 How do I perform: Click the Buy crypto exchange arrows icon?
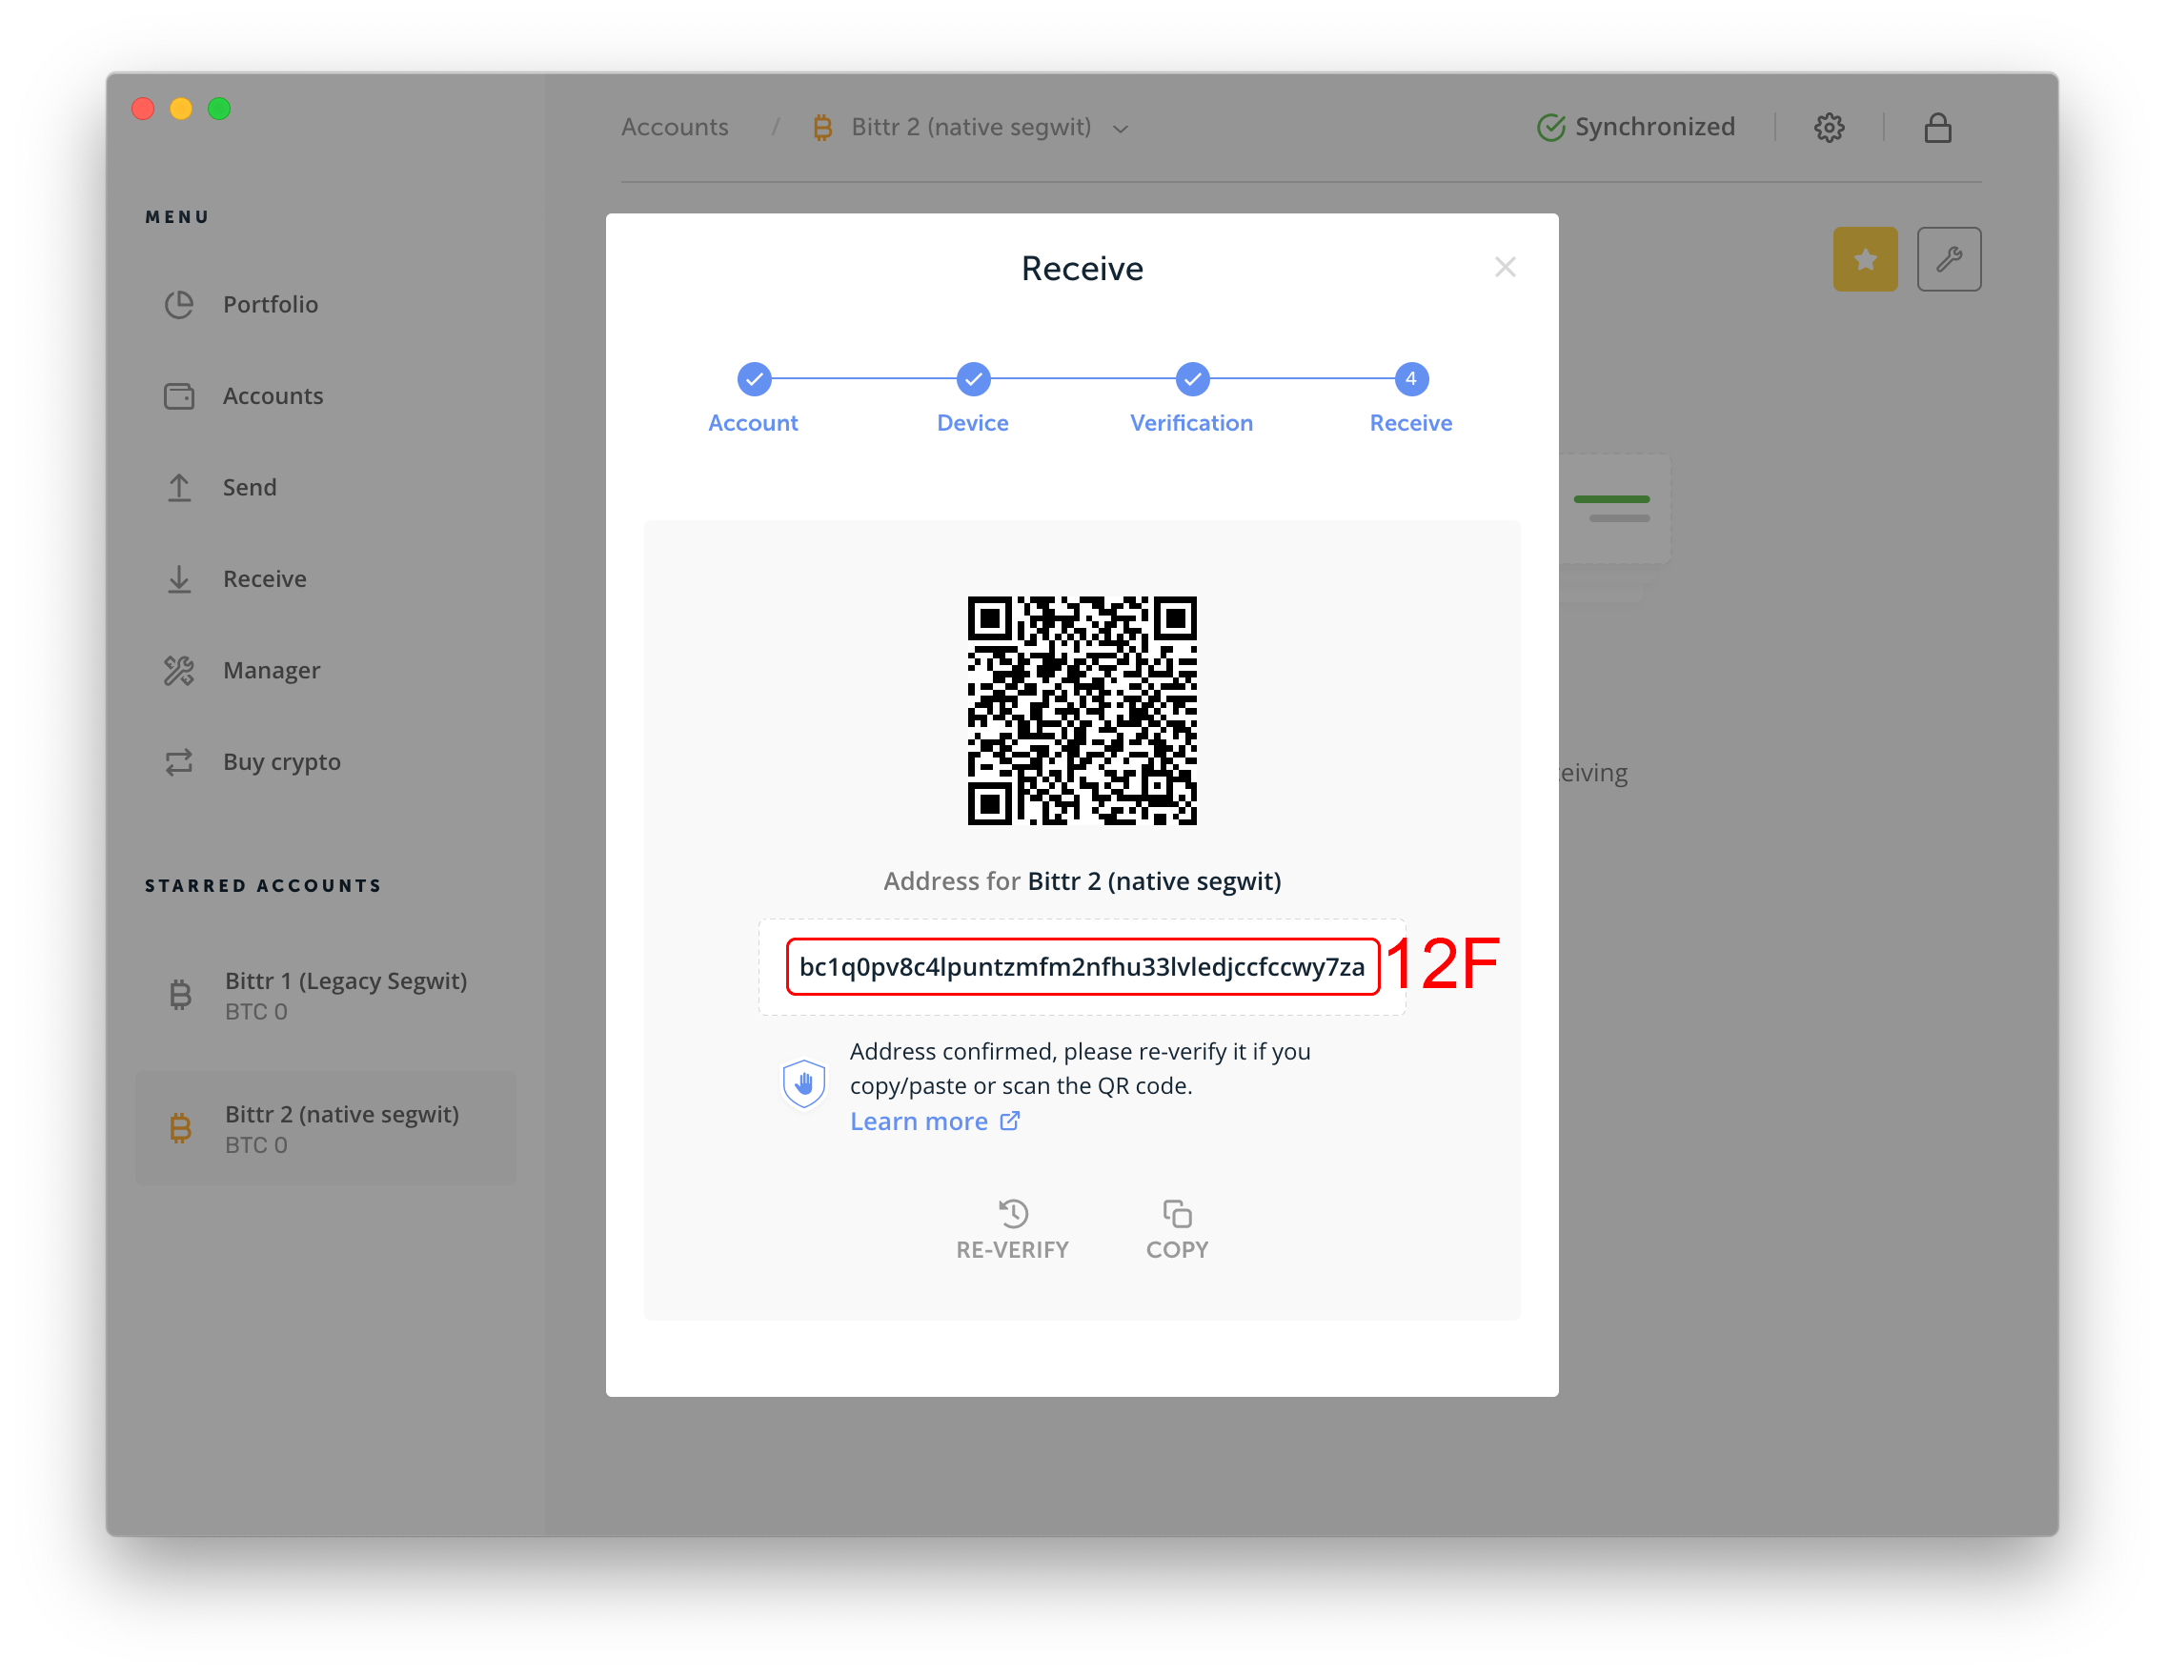[179, 762]
